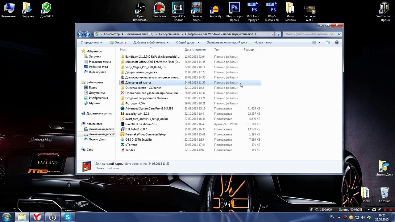The height and width of the screenshot is (222, 395).
Task: Sort by the Дата изменения column header
Action: click(x=197, y=49)
